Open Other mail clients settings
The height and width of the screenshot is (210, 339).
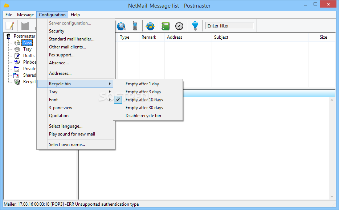click(x=75, y=47)
